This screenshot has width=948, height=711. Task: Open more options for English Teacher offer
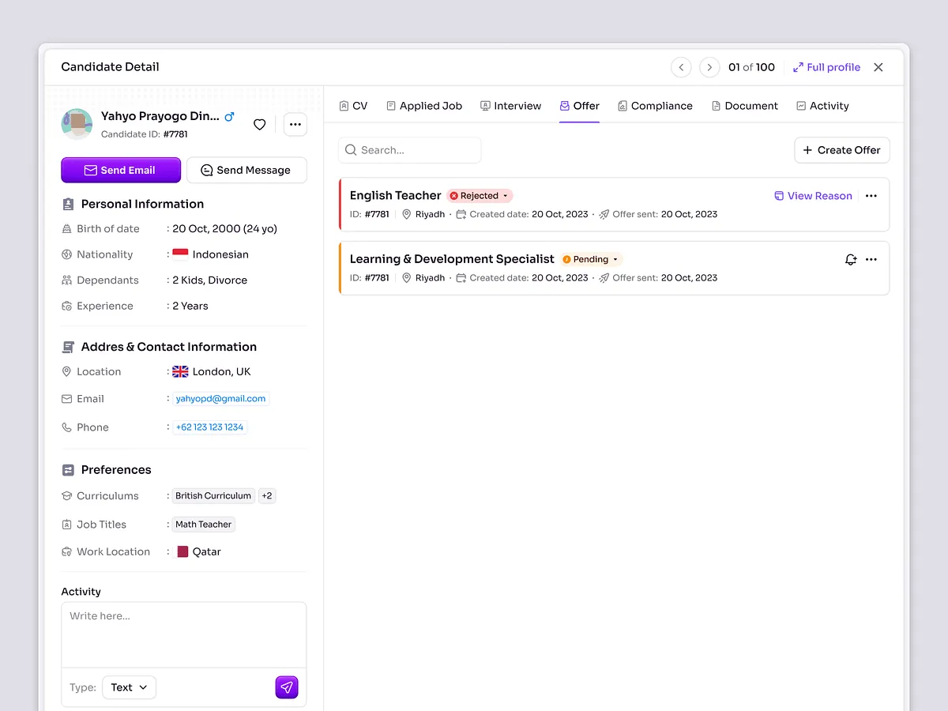point(871,196)
